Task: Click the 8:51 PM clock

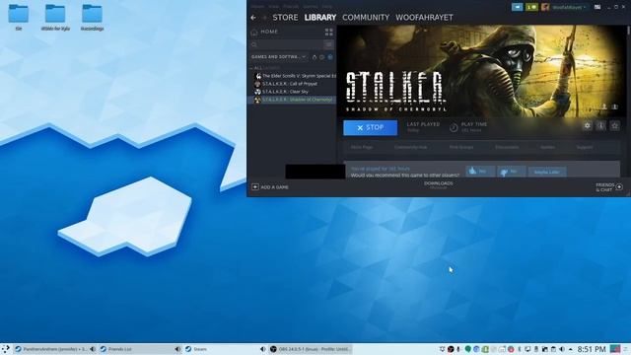Action: [x=592, y=349]
